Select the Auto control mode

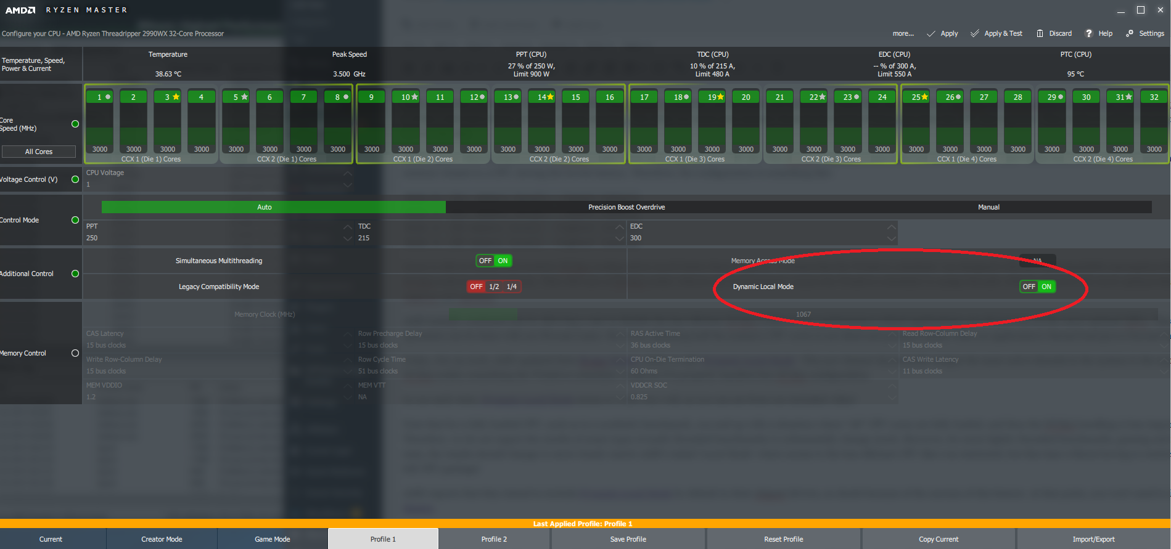point(273,207)
